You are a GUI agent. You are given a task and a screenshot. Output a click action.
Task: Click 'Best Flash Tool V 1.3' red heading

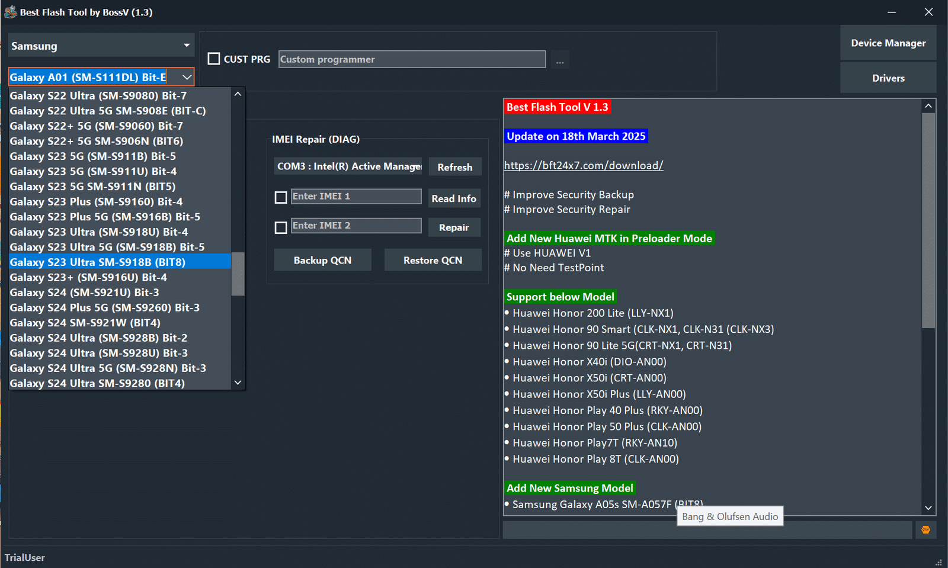pos(557,107)
